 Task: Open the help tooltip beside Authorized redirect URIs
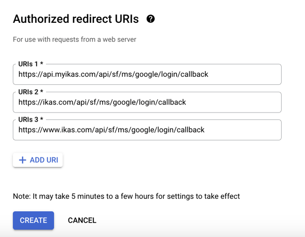pyautogui.click(x=151, y=19)
